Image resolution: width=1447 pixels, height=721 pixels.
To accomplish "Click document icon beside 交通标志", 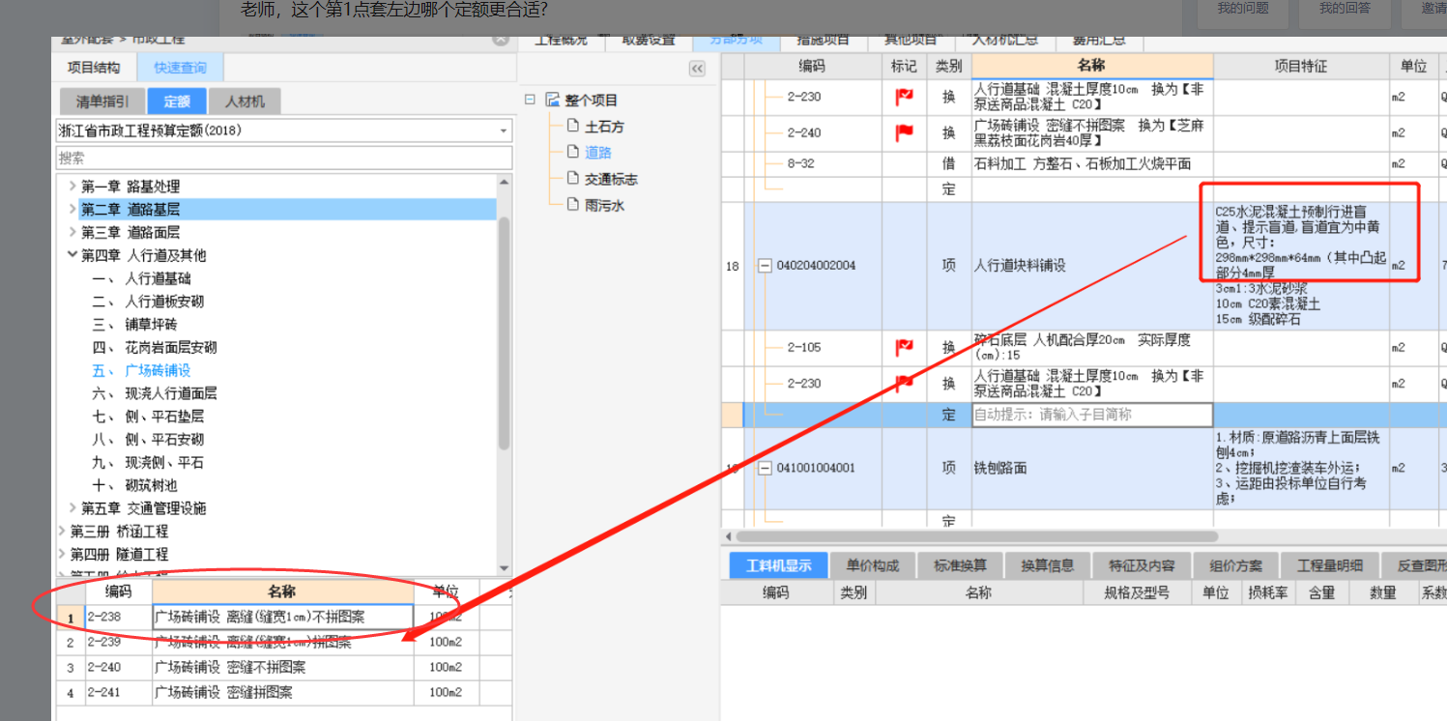I will tap(573, 179).
